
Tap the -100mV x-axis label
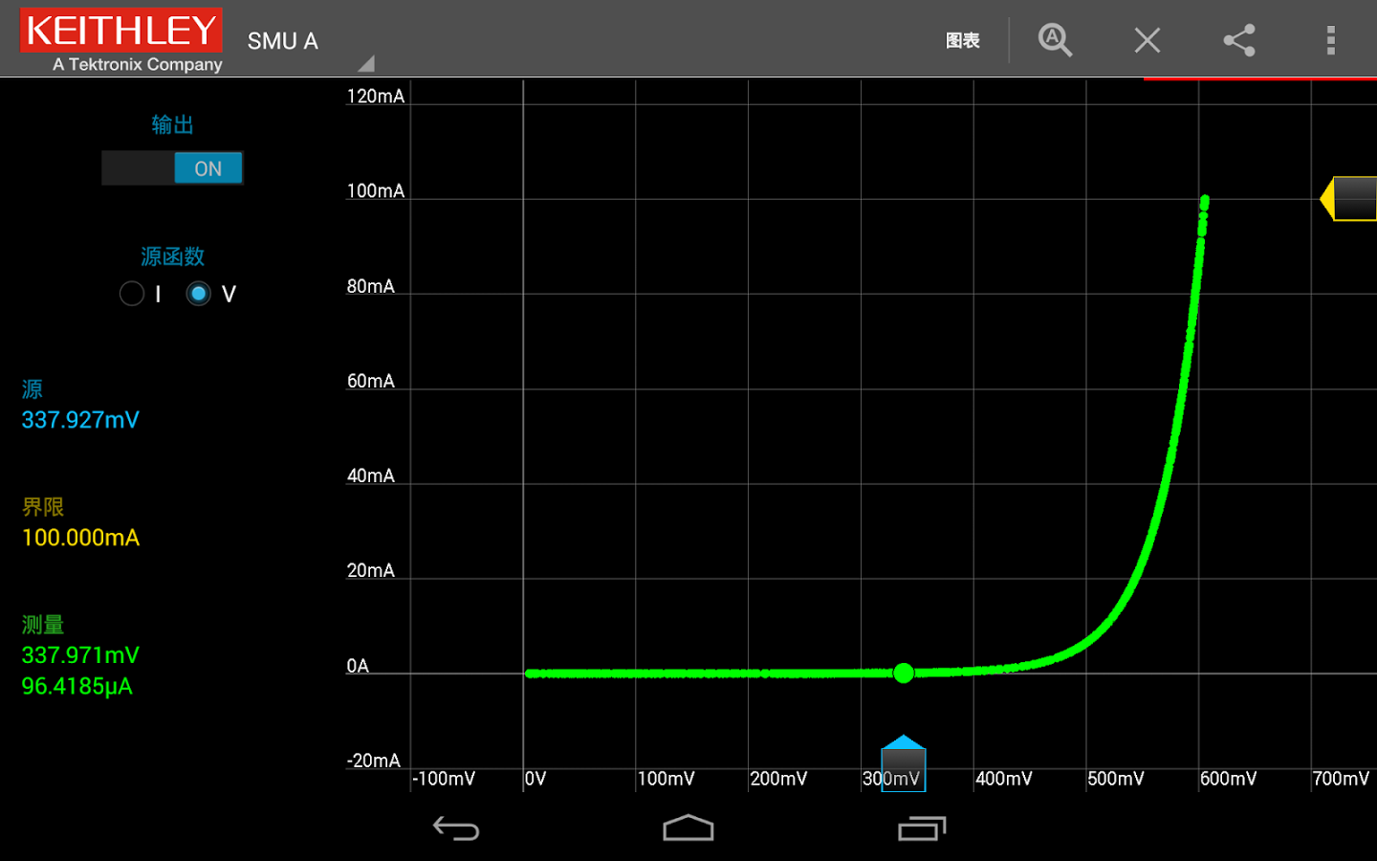444,779
